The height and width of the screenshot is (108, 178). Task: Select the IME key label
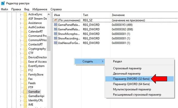pos(31,105)
